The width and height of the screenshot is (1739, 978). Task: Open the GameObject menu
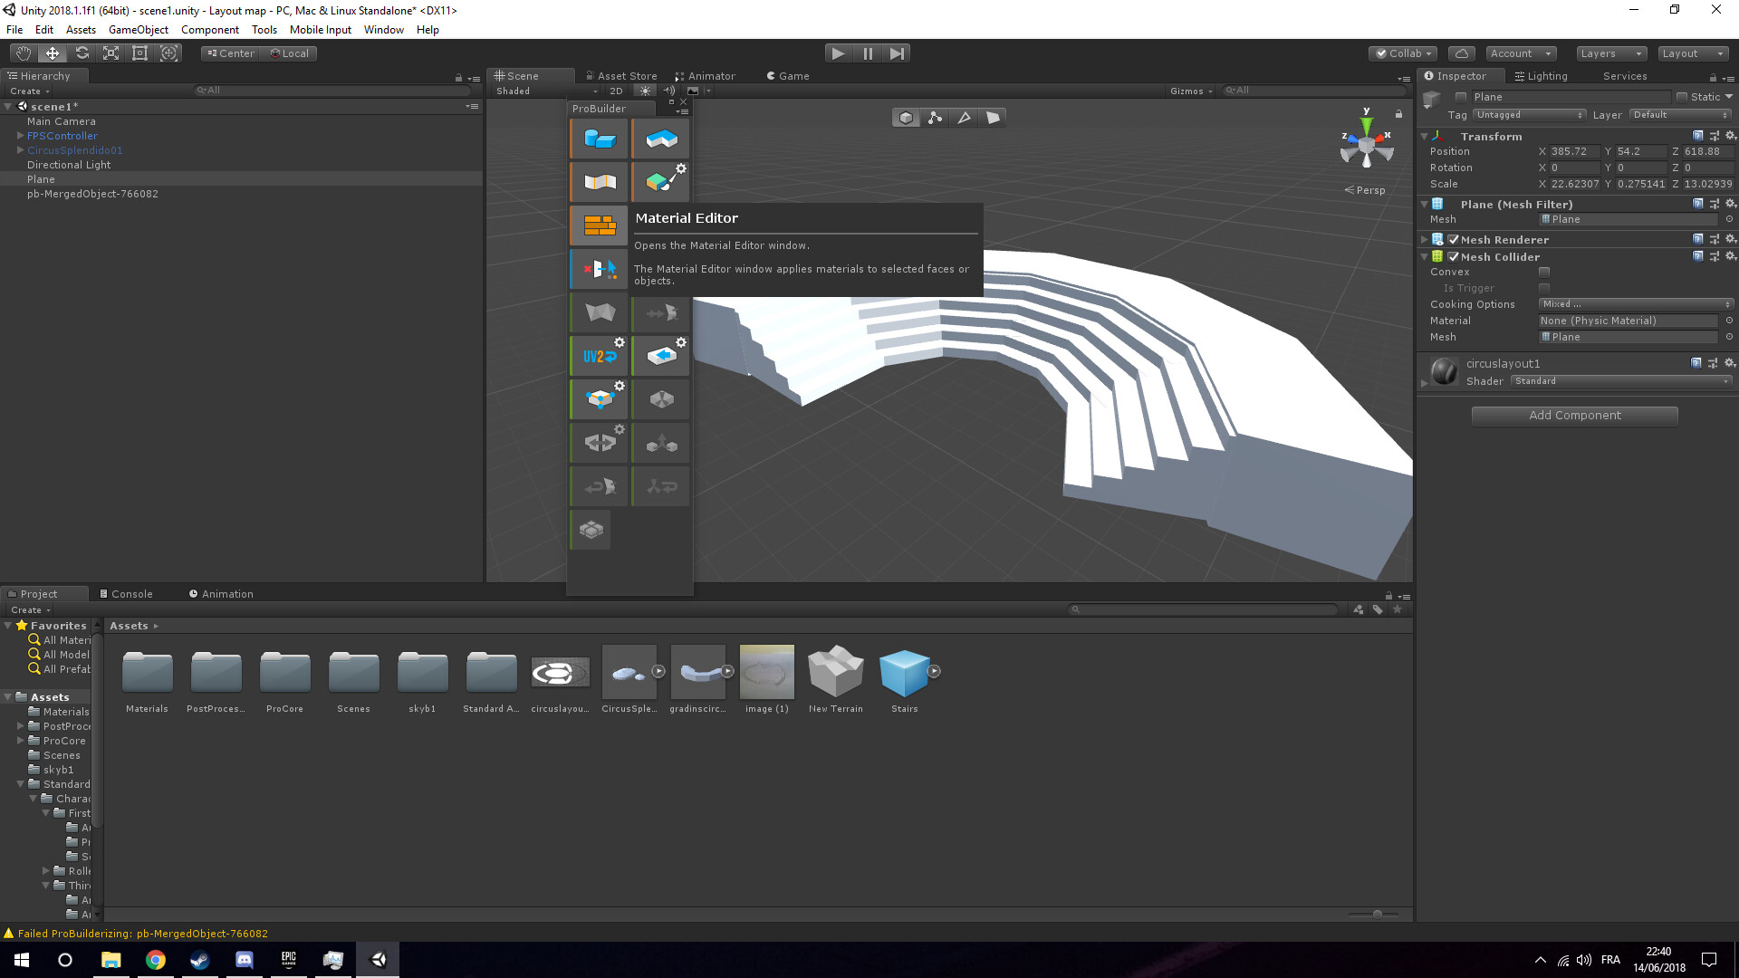(138, 29)
